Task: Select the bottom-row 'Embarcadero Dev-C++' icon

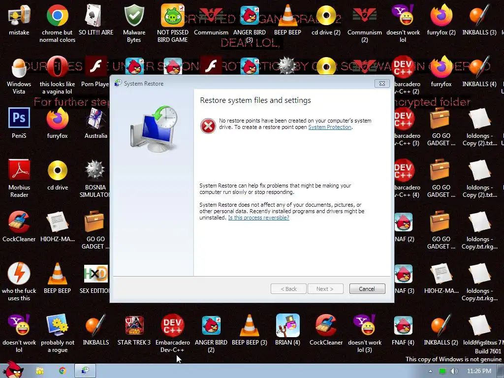Action: (x=173, y=333)
